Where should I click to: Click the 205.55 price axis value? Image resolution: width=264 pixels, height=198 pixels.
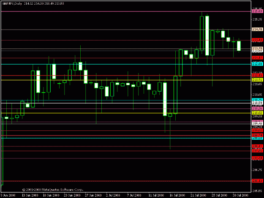[257, 191]
